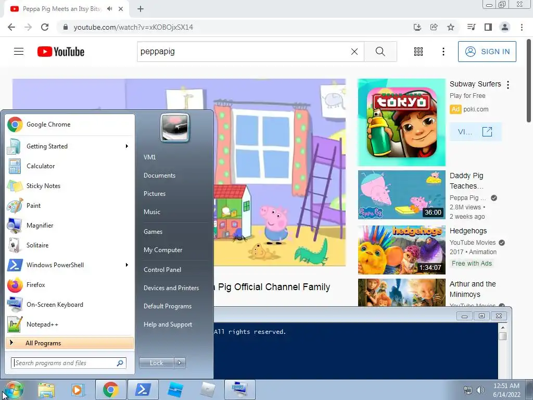533x400 pixels.
Task: Open Chrome three-dot customize menu
Action: 522,27
